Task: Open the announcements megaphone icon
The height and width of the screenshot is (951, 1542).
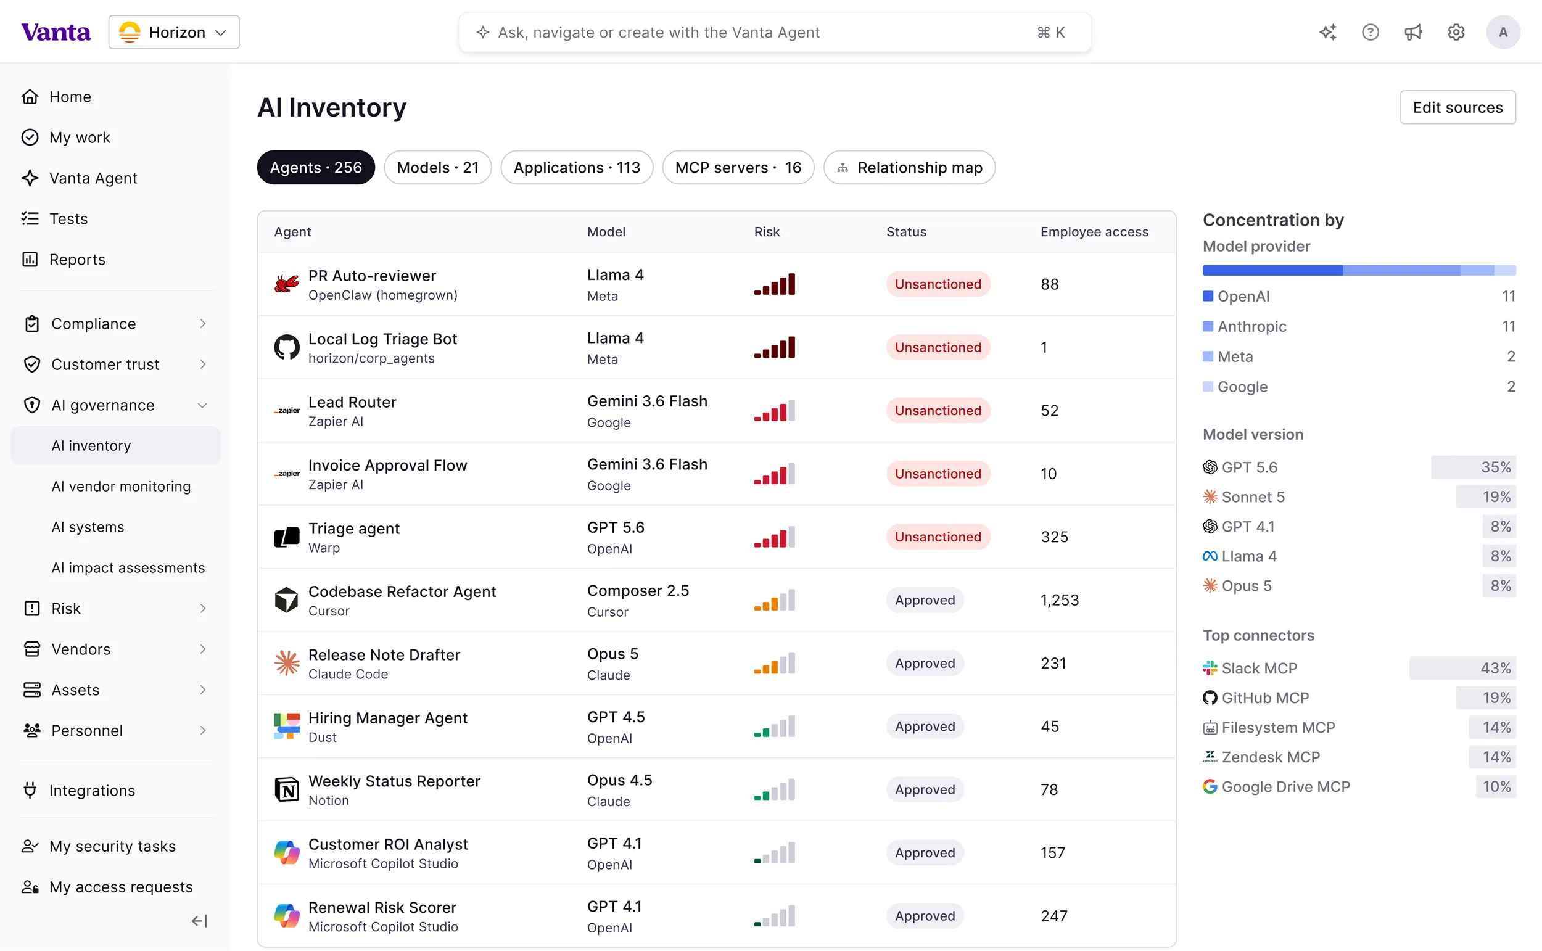Action: [1413, 32]
